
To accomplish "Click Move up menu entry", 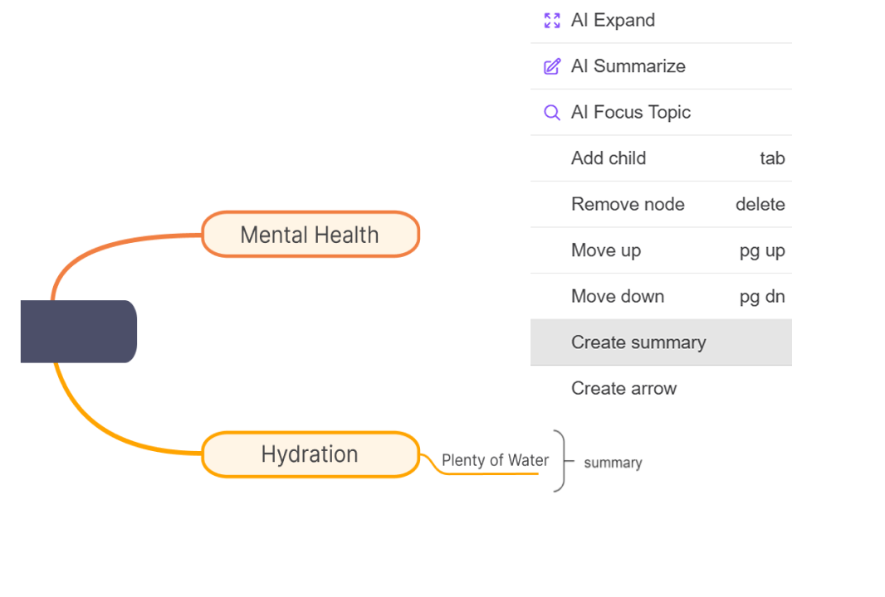I will [x=606, y=250].
